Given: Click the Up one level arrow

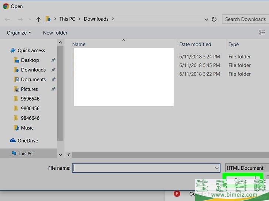Looking at the screenshot, I should [x=38, y=19].
